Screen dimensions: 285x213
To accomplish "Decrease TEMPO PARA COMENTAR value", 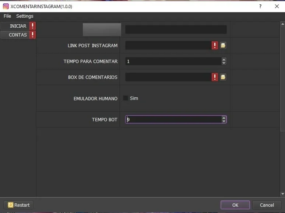I will pyautogui.click(x=224, y=63).
